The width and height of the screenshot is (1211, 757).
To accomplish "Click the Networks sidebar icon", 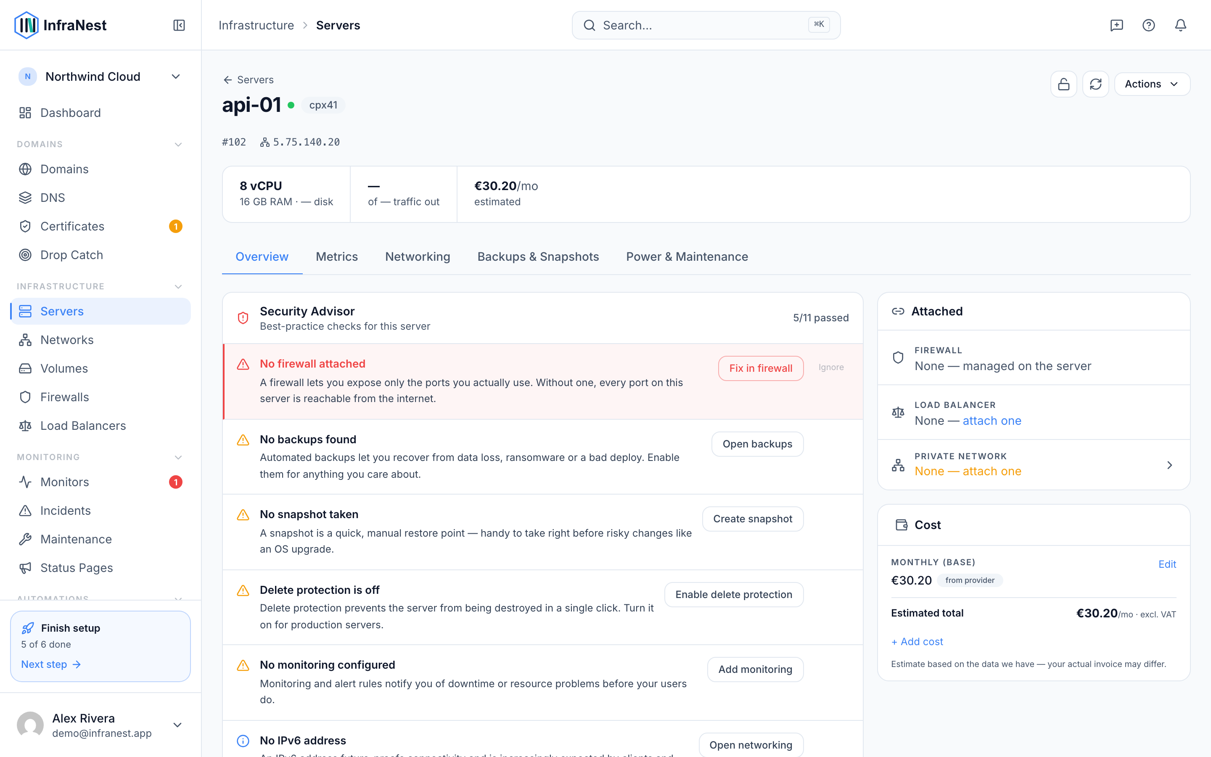I will (x=25, y=340).
